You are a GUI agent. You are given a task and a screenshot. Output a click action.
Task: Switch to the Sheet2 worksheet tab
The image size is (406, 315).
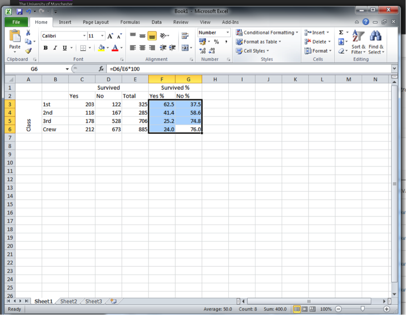[x=69, y=301]
